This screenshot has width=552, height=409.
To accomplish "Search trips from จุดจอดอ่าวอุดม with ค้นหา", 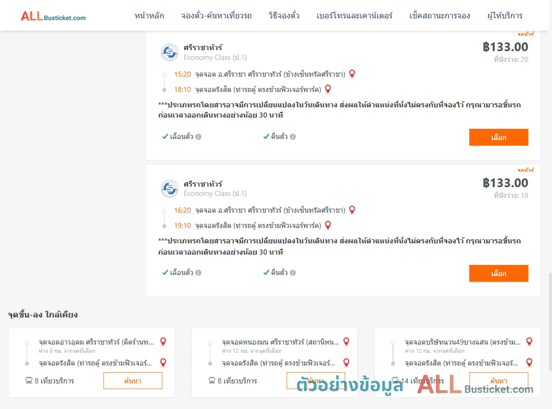I will [133, 380].
